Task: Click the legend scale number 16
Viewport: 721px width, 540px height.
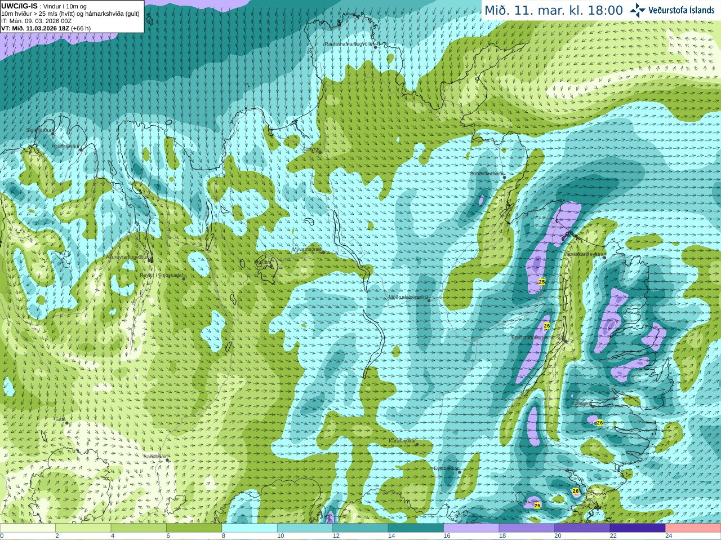Action: point(447,536)
